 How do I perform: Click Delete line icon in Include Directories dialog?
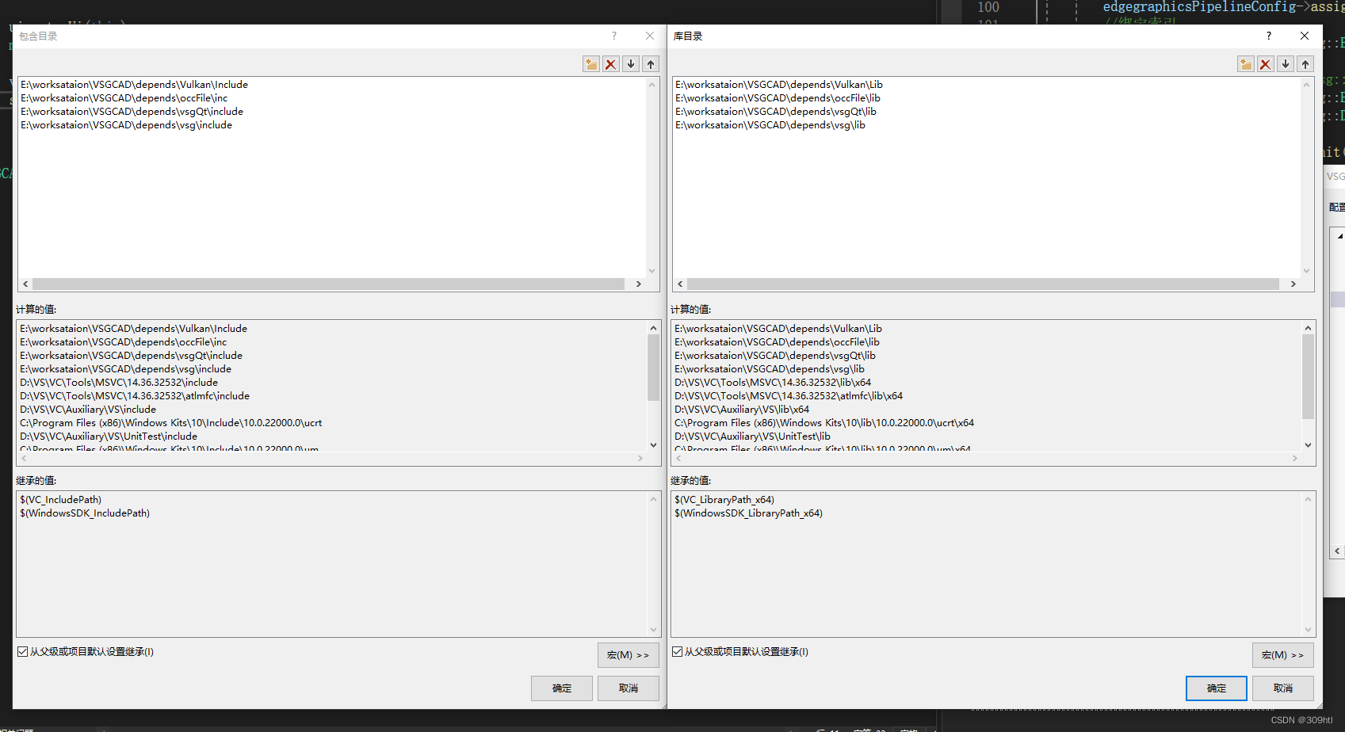(x=611, y=64)
